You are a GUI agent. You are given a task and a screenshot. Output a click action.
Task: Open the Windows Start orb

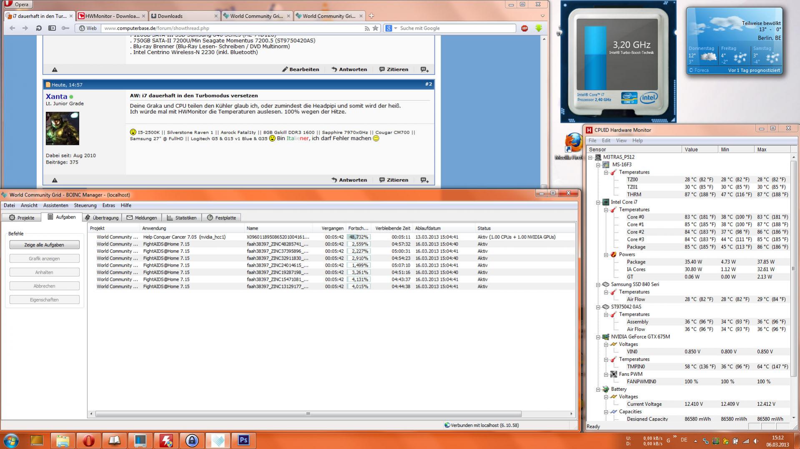[x=11, y=440]
